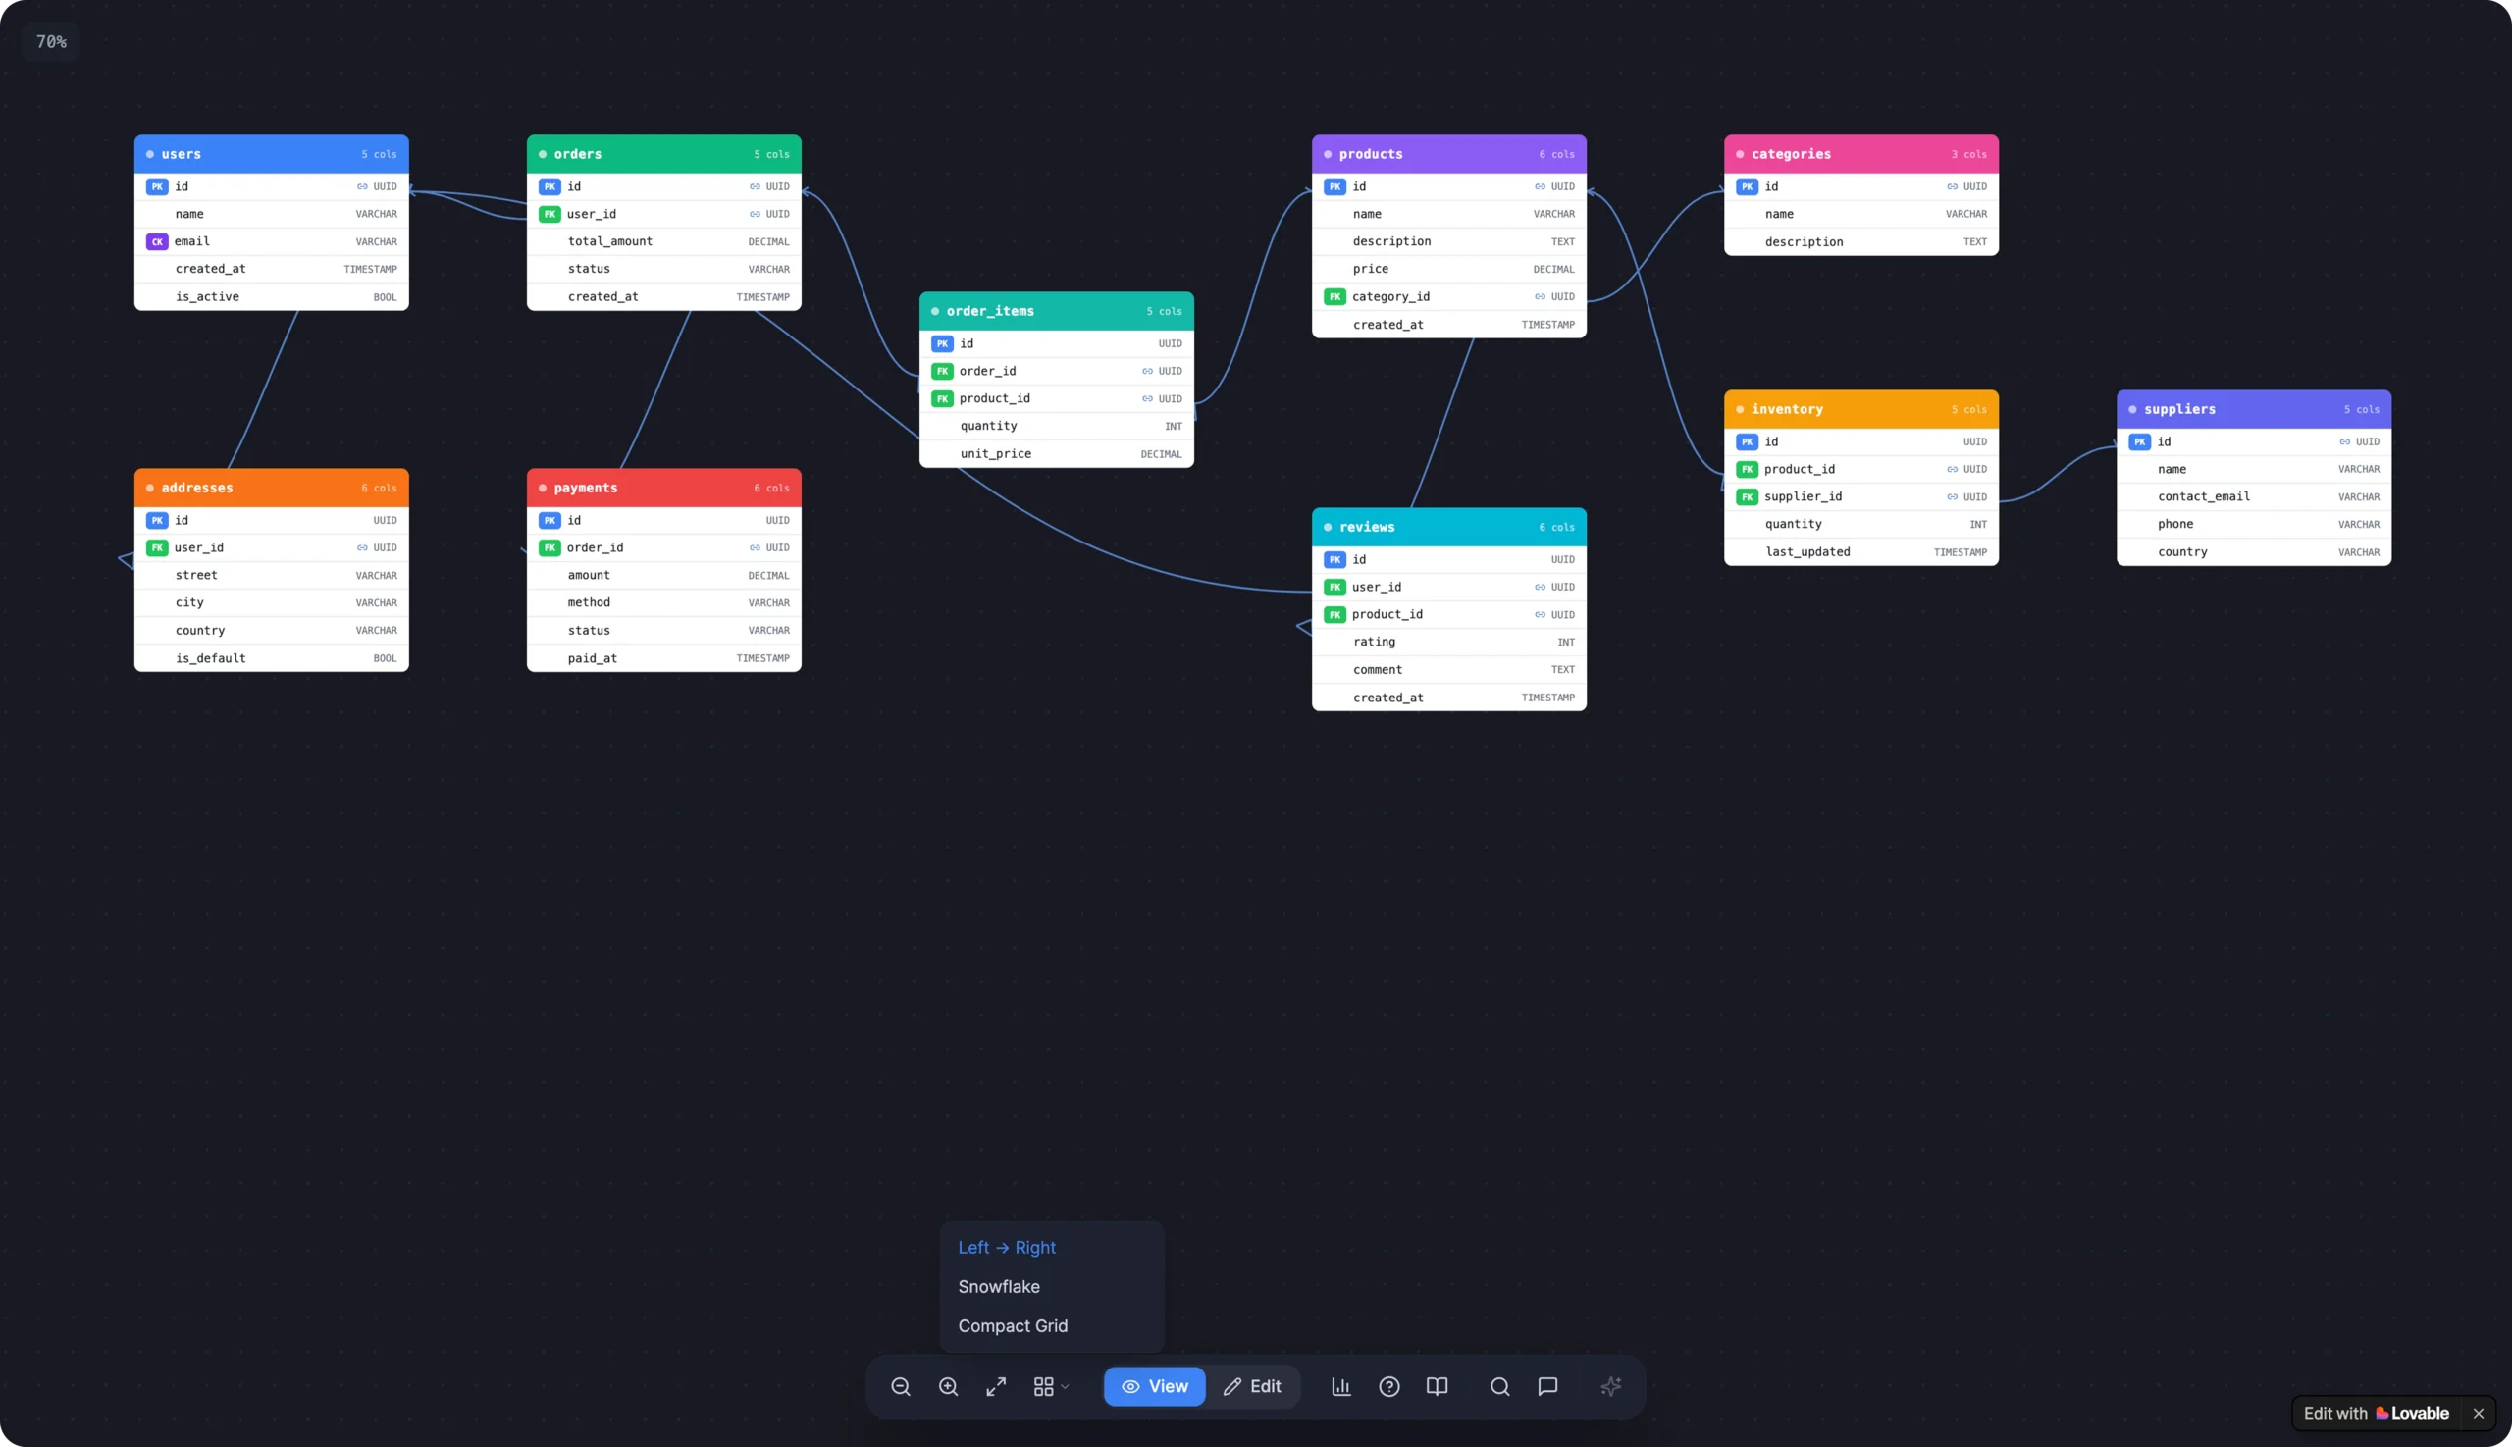Dismiss the Lovable badge with X
The image size is (2512, 1447).
click(x=2479, y=1414)
